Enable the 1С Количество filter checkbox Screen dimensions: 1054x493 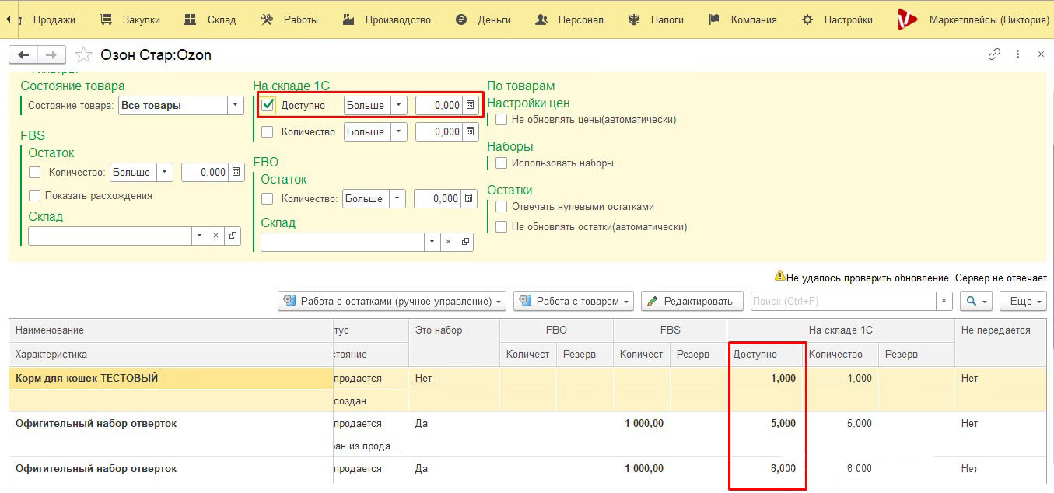(268, 131)
